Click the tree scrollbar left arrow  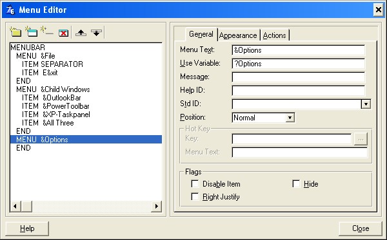click(15, 206)
